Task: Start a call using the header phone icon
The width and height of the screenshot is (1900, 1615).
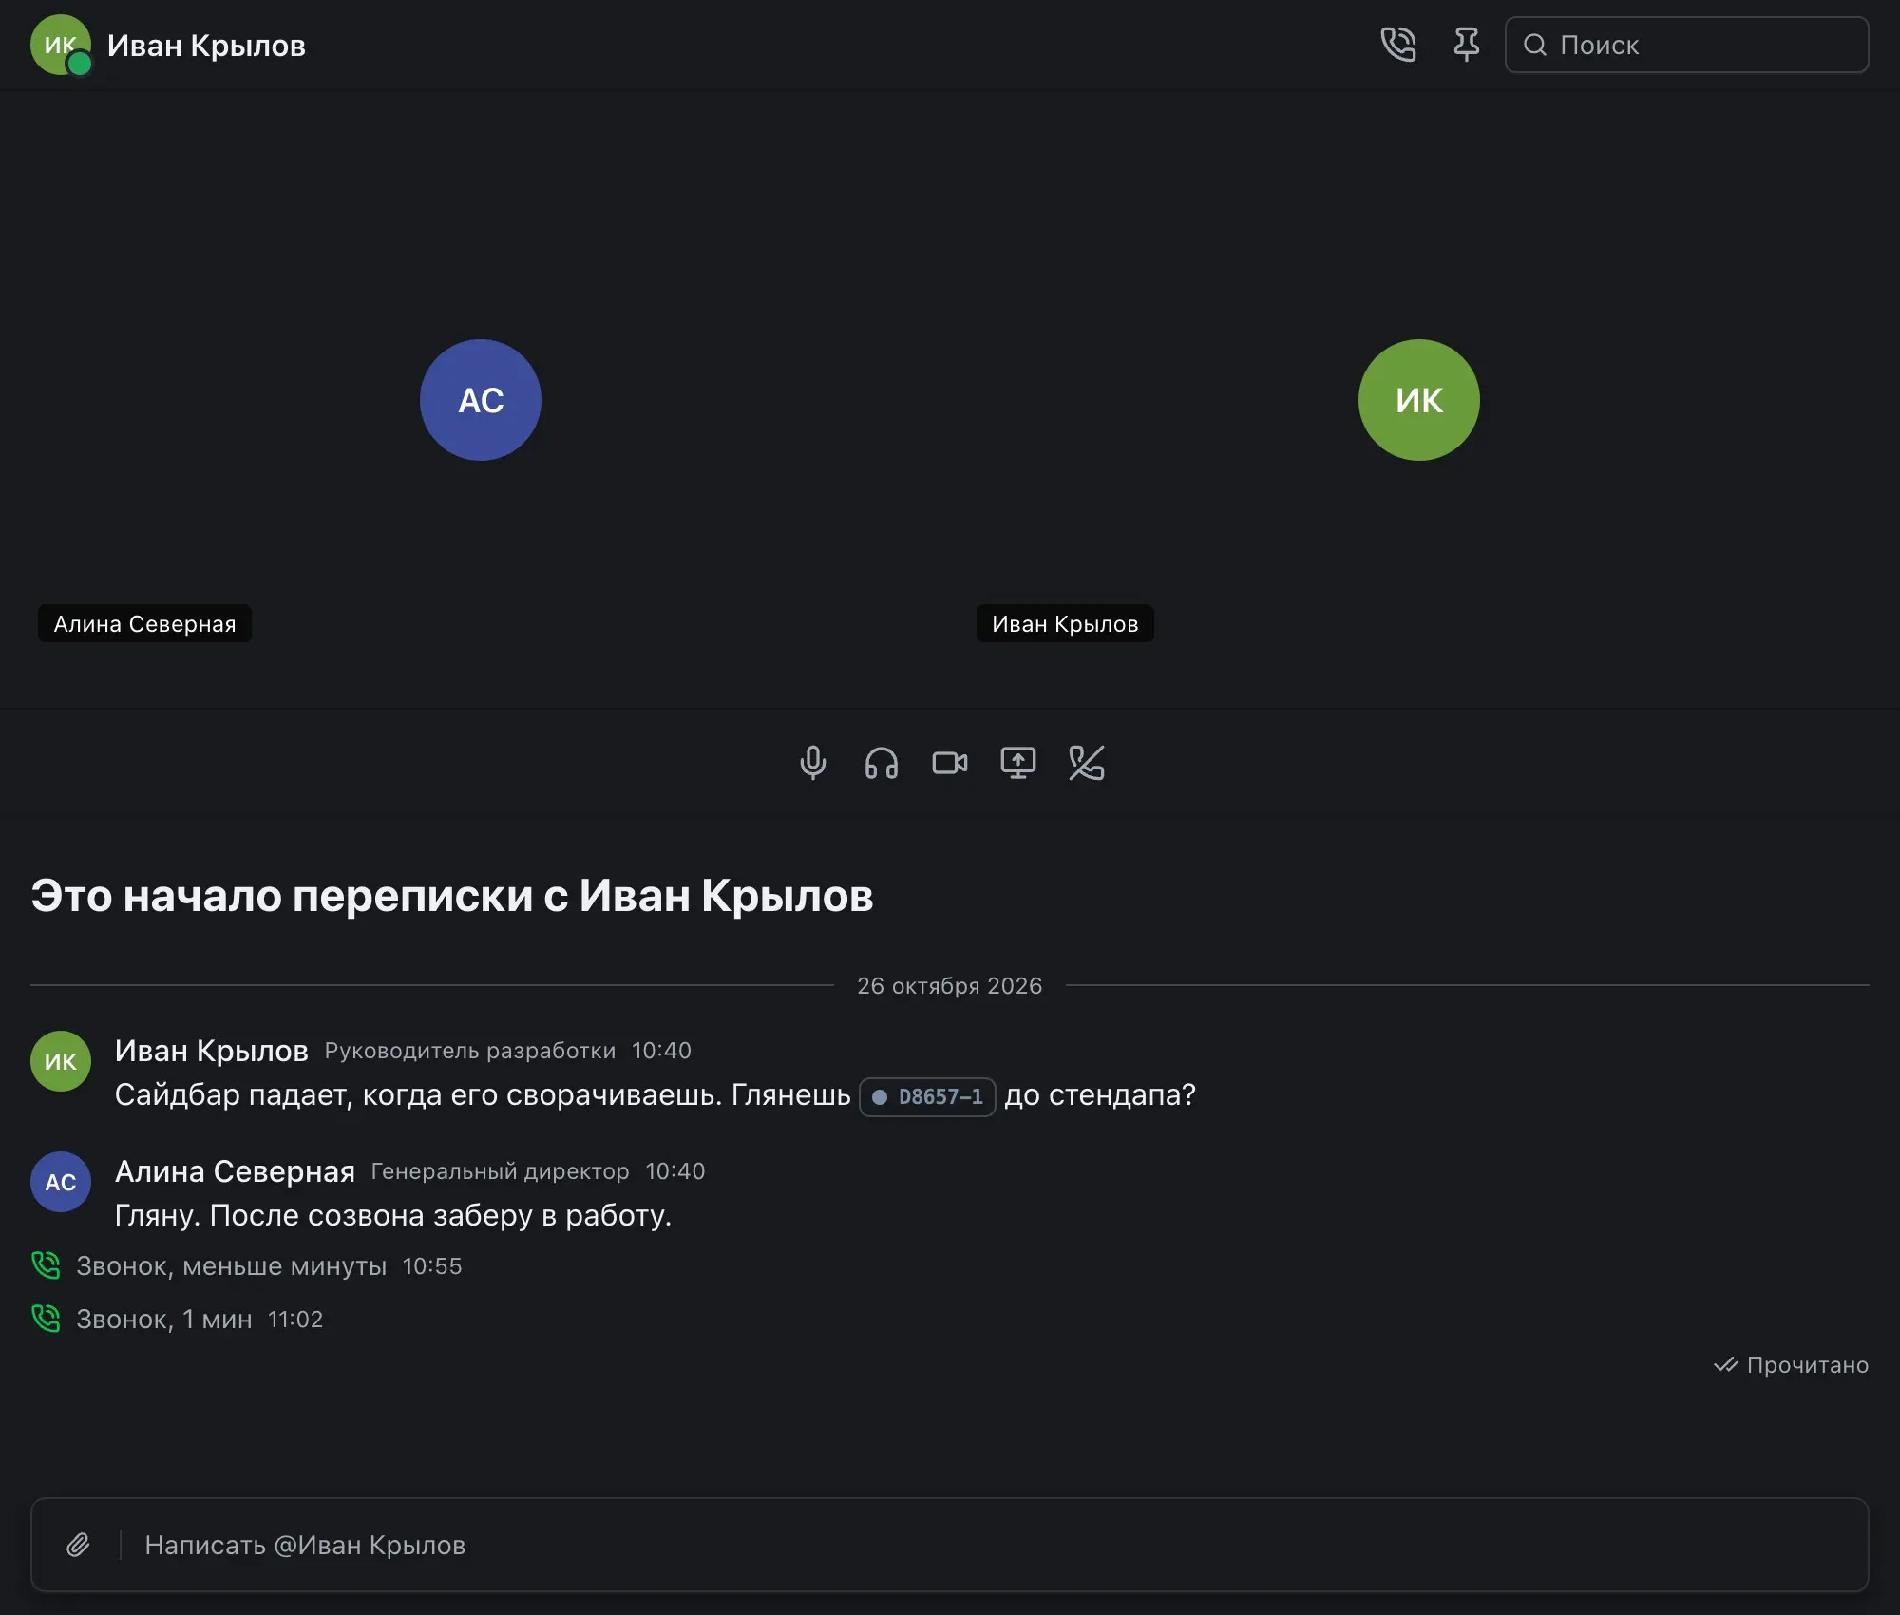Action: tap(1397, 45)
